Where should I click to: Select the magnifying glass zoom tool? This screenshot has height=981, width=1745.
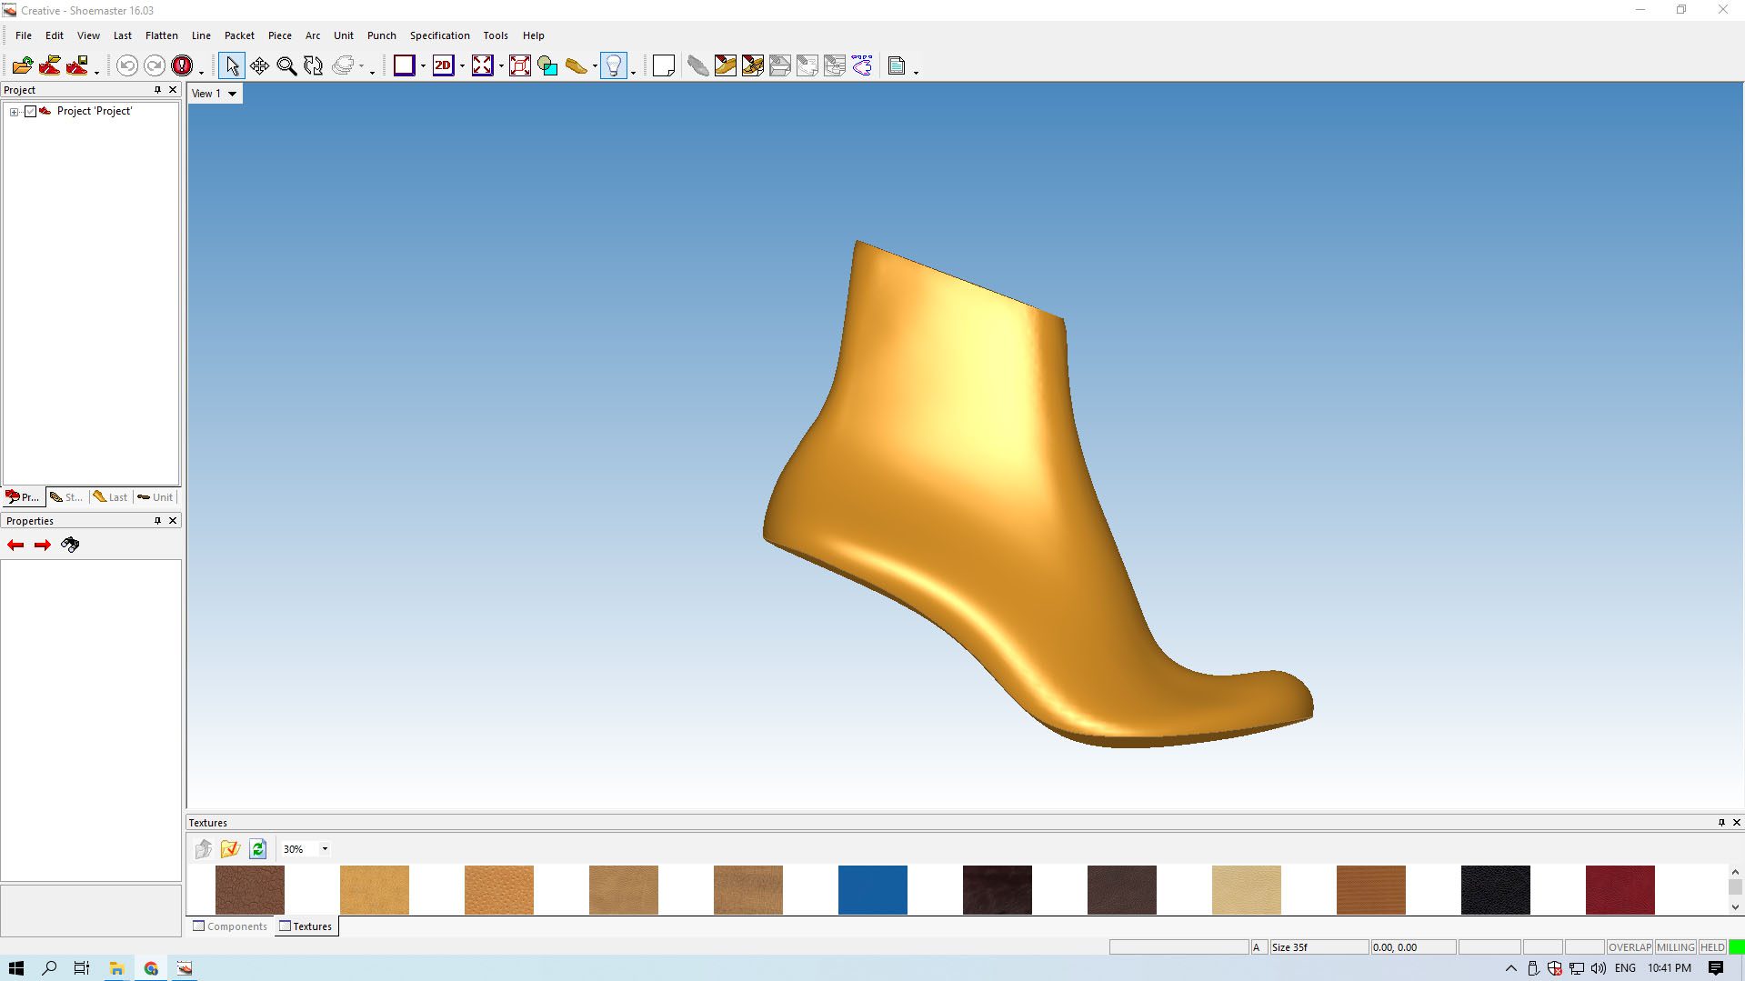pos(286,65)
